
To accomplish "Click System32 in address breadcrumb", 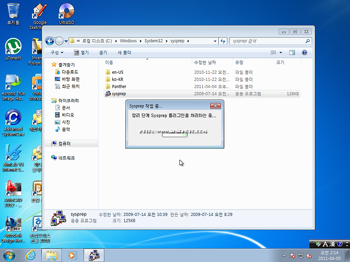I will coord(154,41).
